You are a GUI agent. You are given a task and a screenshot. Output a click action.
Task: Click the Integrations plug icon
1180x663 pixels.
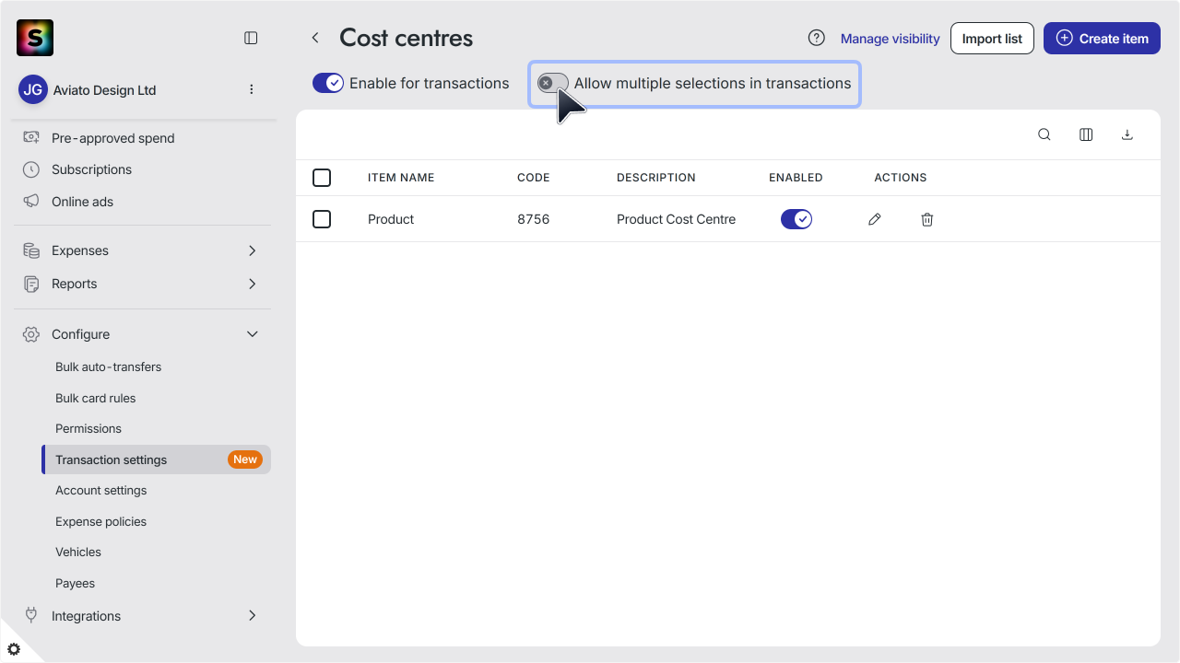[x=31, y=615]
